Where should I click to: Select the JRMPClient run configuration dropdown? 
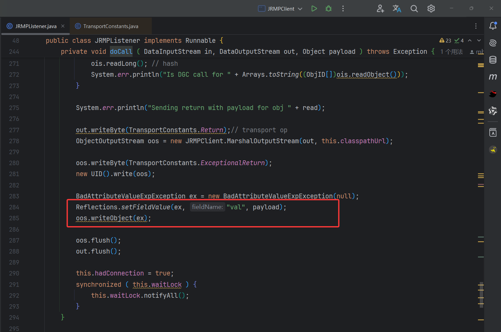click(x=280, y=9)
